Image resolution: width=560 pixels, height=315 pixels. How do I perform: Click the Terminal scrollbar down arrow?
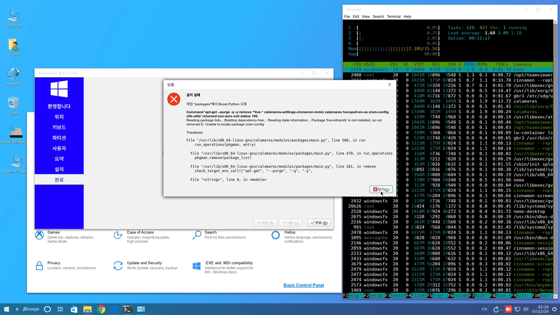tap(555, 296)
